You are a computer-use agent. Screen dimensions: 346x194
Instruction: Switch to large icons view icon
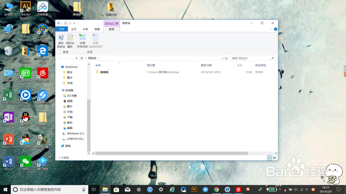coord(274,158)
